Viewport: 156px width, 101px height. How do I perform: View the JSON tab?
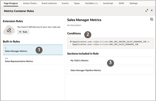click(x=121, y=3)
